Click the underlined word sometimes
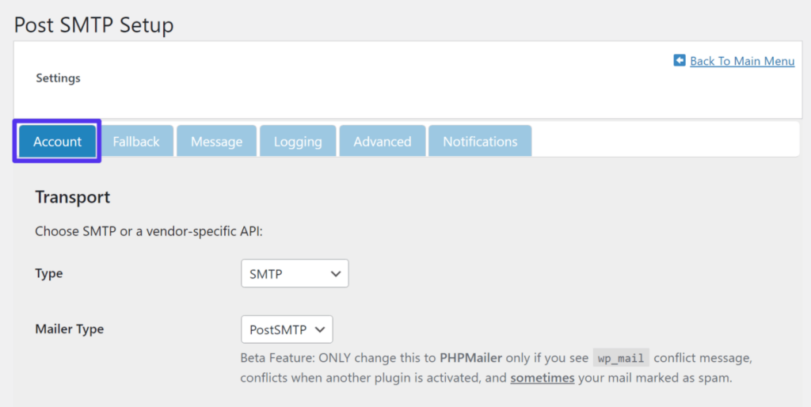Viewport: 811px width, 407px height. 543,378
